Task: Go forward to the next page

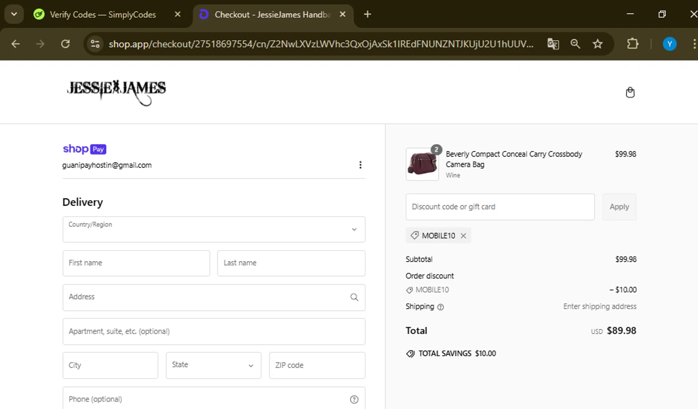Action: (x=40, y=44)
